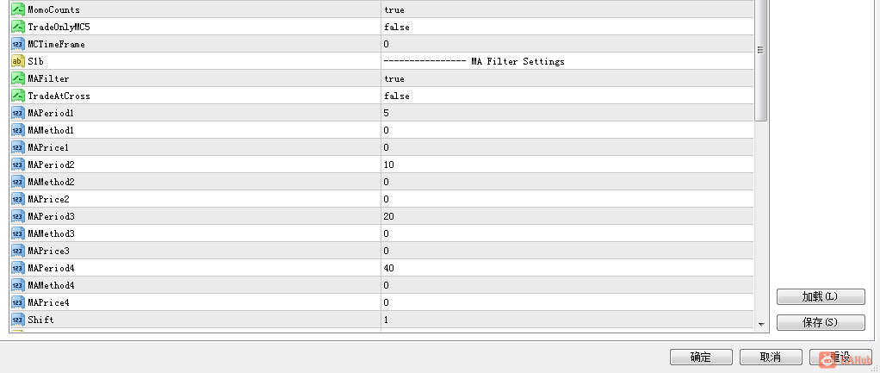Select the integer icon next to MCTimeFrame
Image resolution: width=880 pixels, height=373 pixels.
(18, 44)
